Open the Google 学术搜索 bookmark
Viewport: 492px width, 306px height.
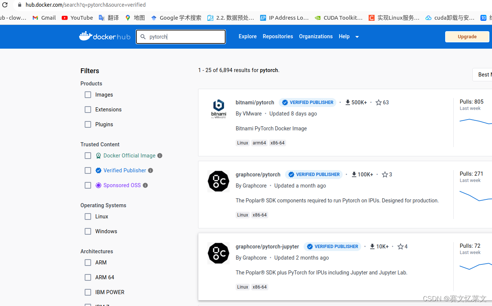coord(176,17)
